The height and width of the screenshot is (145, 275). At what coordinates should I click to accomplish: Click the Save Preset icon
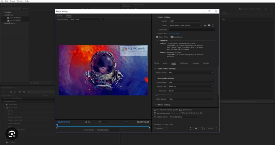[205, 26]
